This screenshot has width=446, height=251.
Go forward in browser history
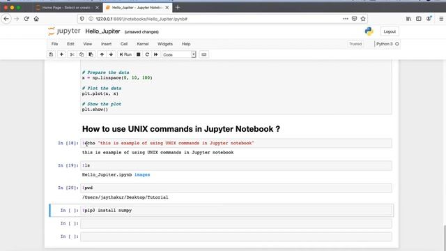click(17, 19)
